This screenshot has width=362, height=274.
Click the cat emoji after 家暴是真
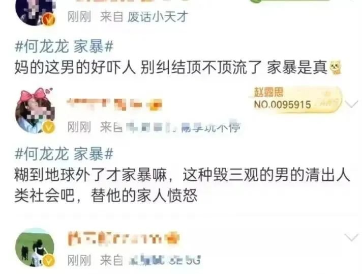pos(336,68)
